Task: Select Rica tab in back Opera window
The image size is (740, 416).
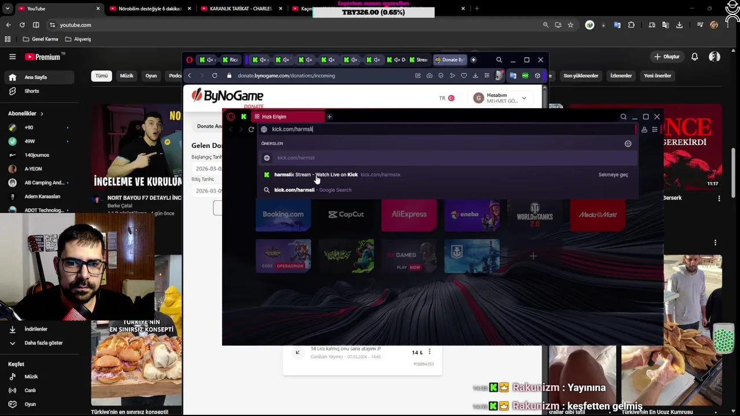Action: click(x=230, y=60)
